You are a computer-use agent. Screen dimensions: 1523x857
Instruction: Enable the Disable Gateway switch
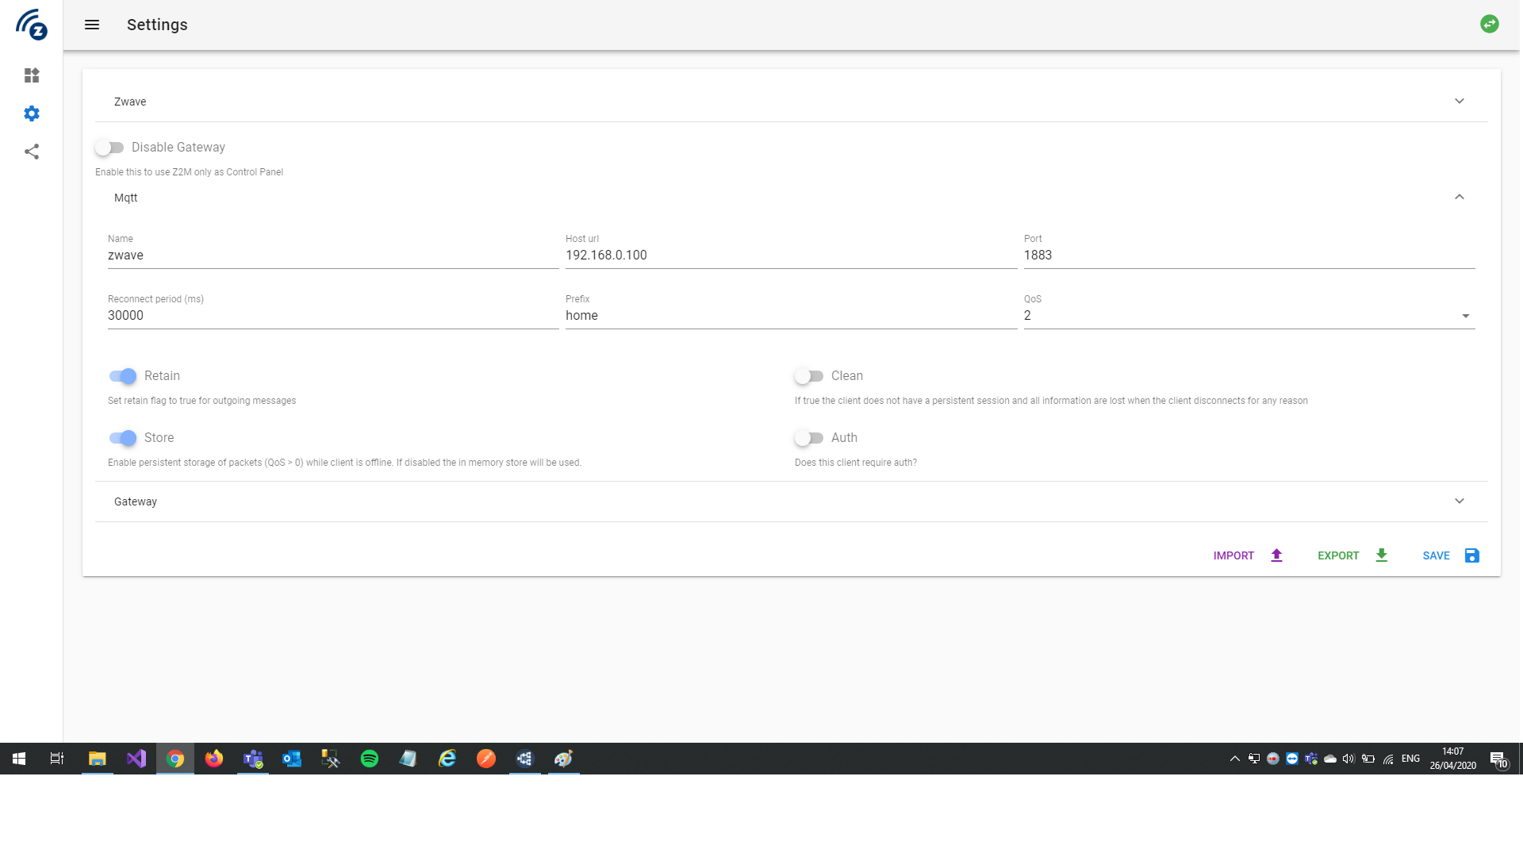click(x=110, y=147)
